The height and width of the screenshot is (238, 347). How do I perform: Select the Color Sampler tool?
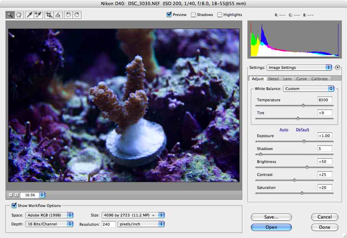(38, 15)
